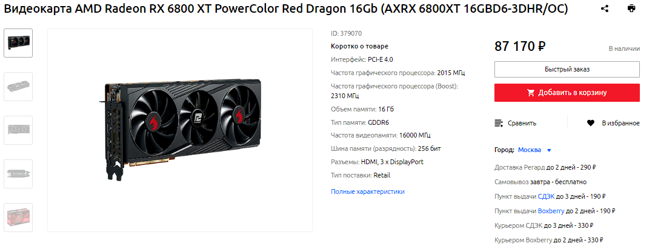Select first thumbnail of graphics card front
The width and height of the screenshot is (655, 246).
click(18, 43)
